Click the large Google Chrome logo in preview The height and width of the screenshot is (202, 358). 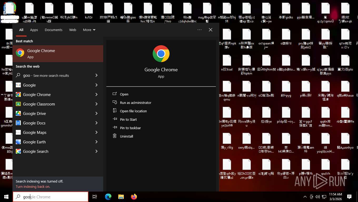click(161, 54)
